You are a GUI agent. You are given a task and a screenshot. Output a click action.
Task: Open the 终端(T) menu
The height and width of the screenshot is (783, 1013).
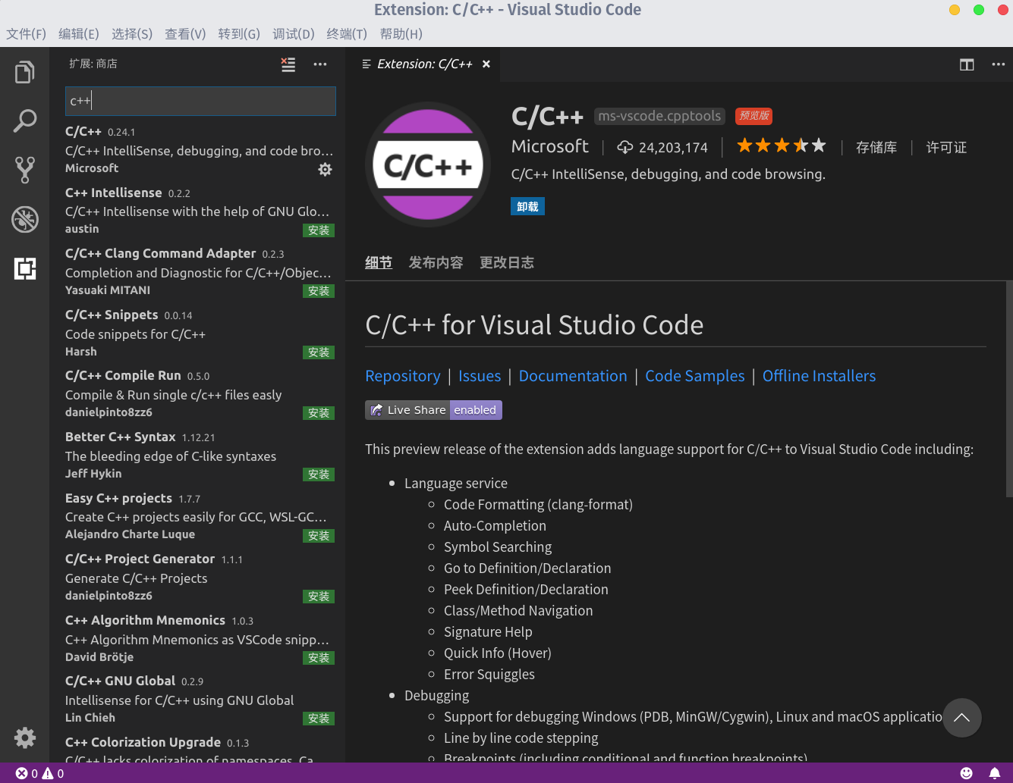pyautogui.click(x=347, y=34)
